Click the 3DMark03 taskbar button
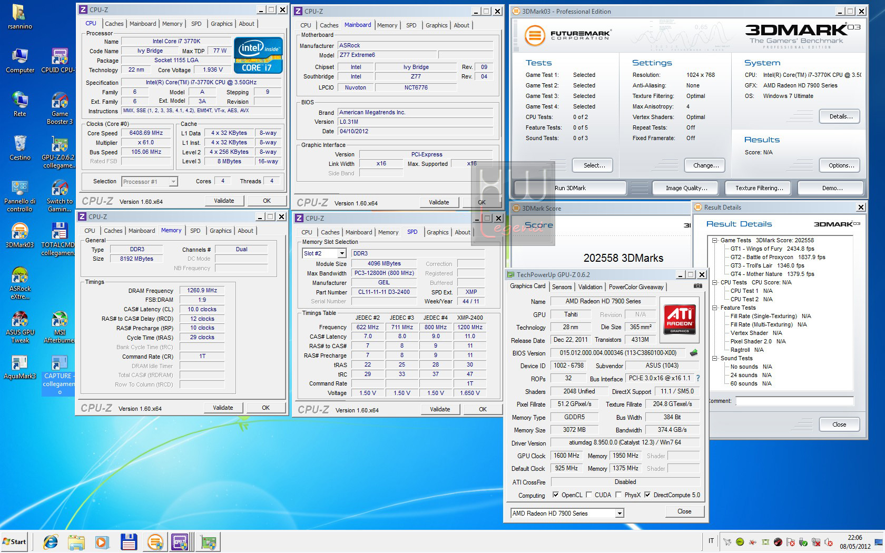The width and height of the screenshot is (885, 553). (x=155, y=541)
